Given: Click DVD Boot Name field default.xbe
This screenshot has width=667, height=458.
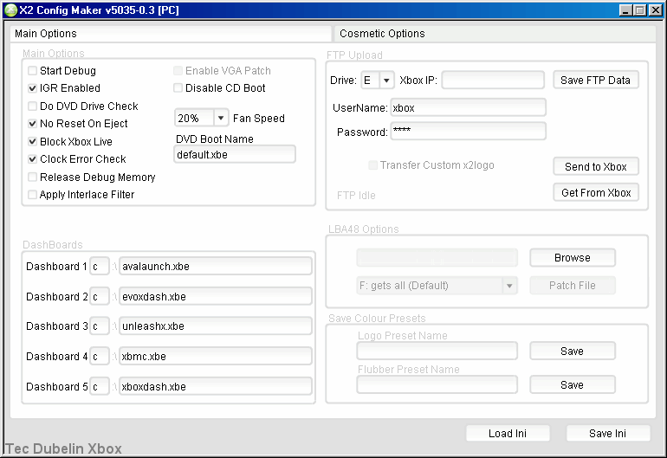Looking at the screenshot, I should coord(235,154).
